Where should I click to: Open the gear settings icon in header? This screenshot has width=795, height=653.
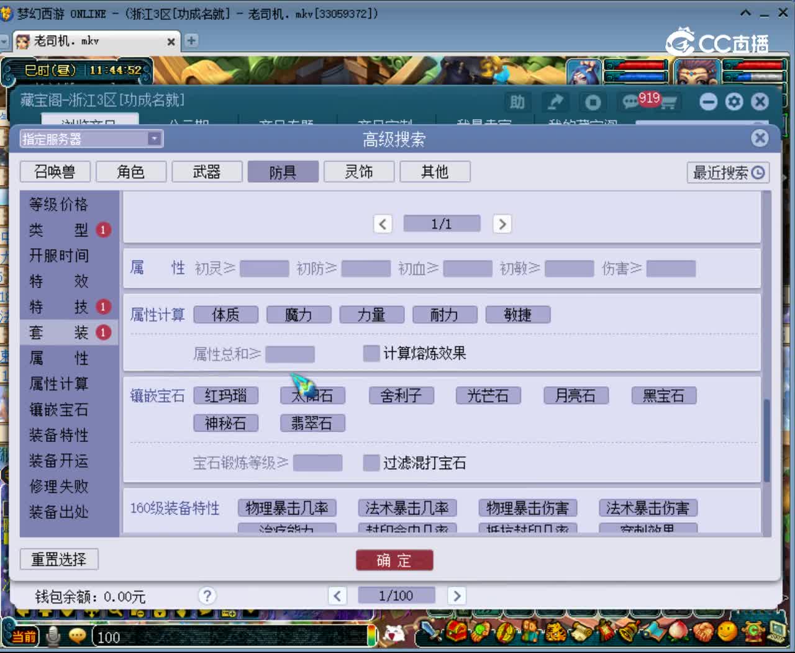[734, 102]
